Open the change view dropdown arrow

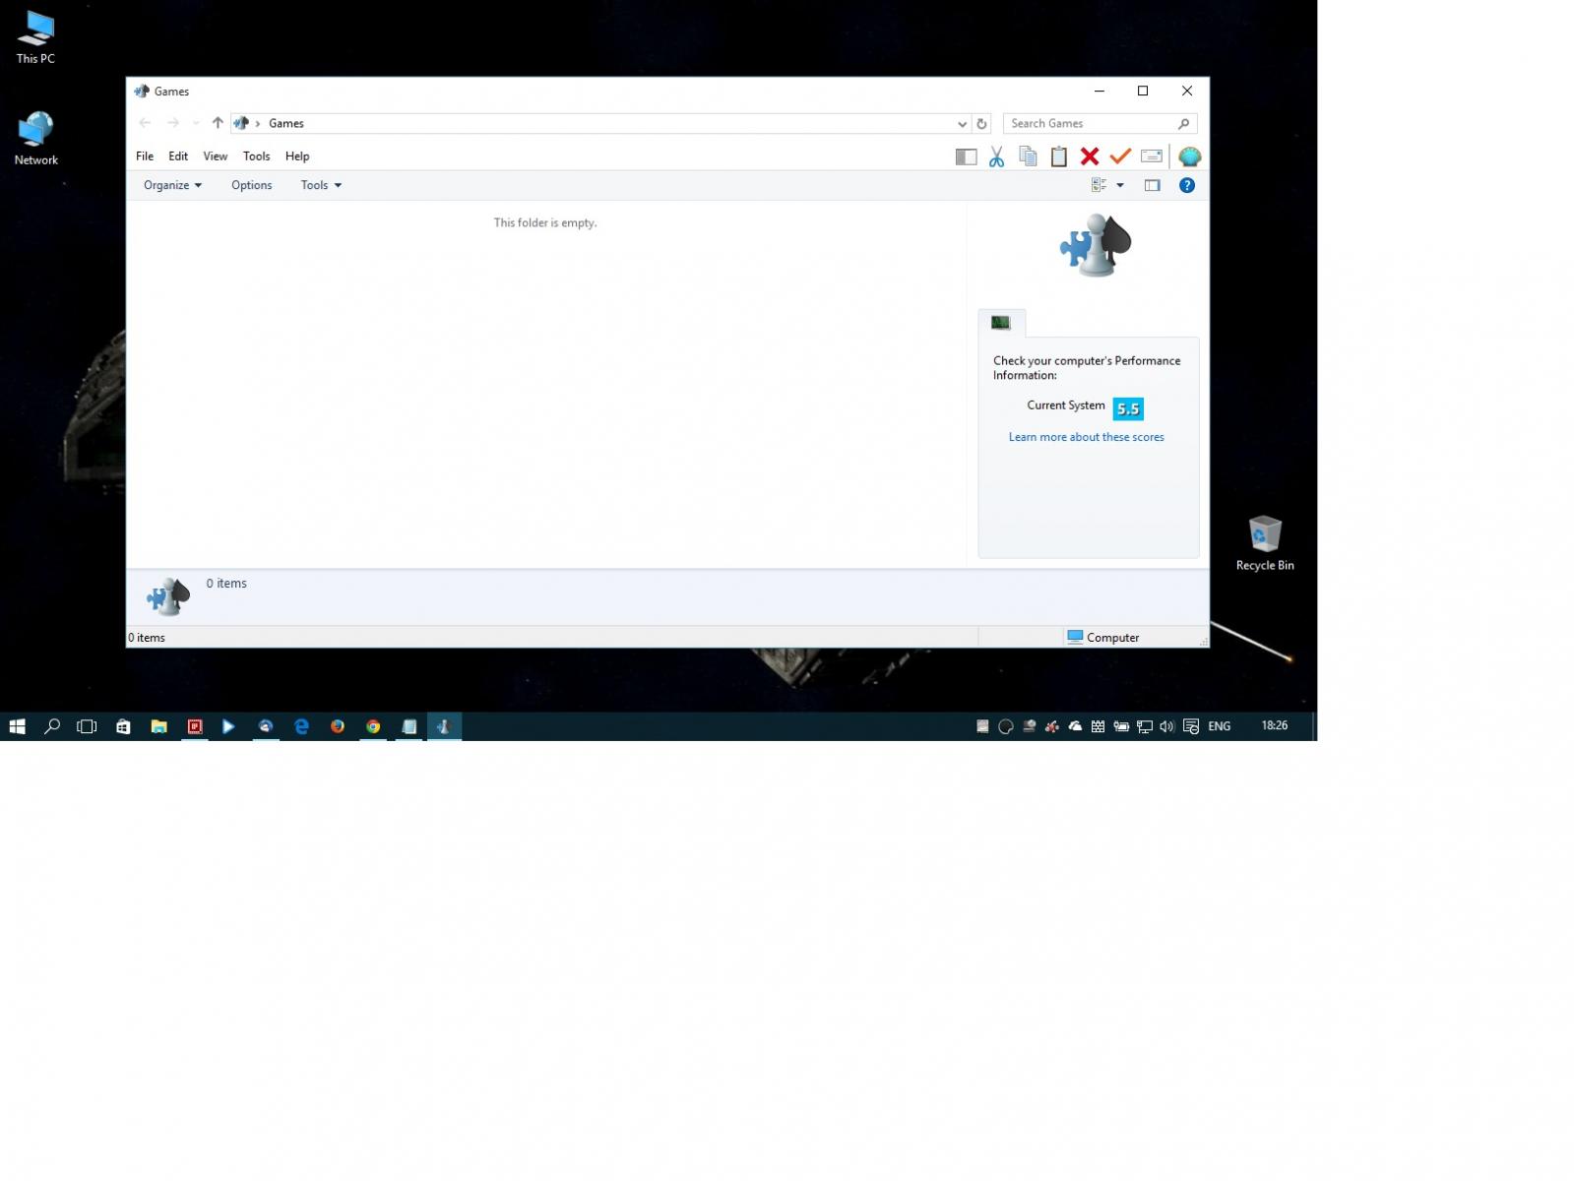pyautogui.click(x=1120, y=185)
